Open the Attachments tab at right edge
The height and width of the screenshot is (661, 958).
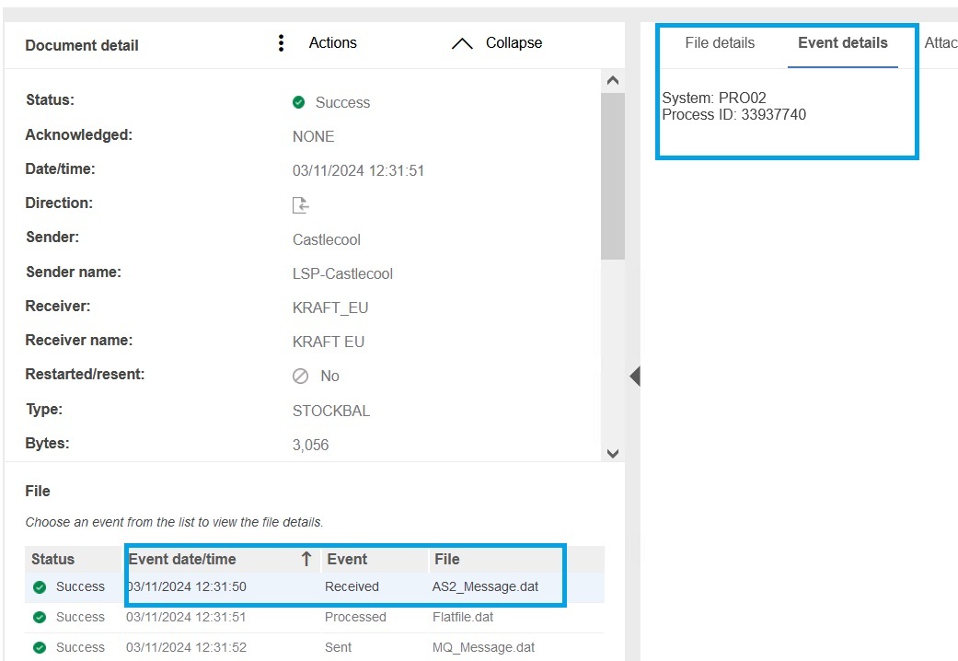[x=941, y=43]
